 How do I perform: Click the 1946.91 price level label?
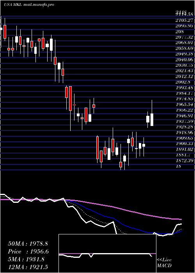(184, 115)
